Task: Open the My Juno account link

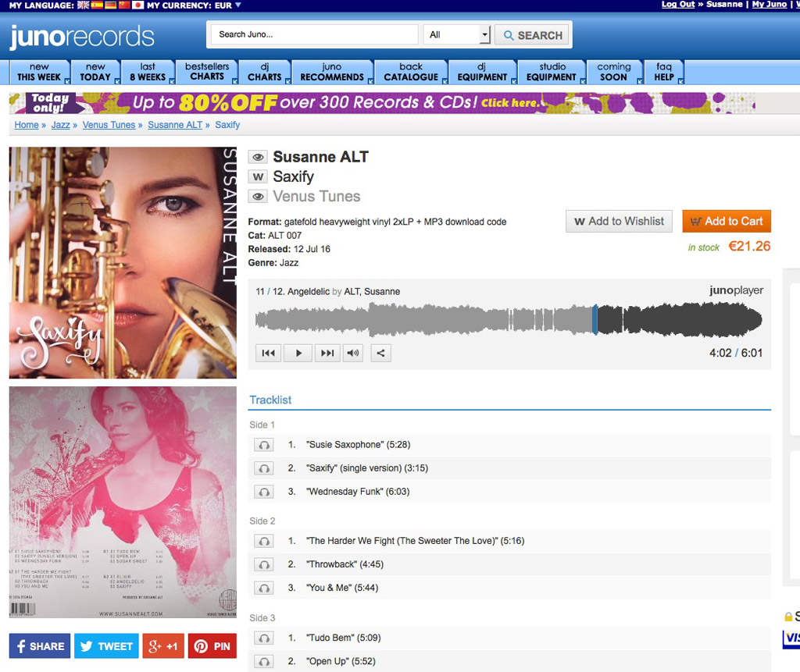Action: [770, 4]
